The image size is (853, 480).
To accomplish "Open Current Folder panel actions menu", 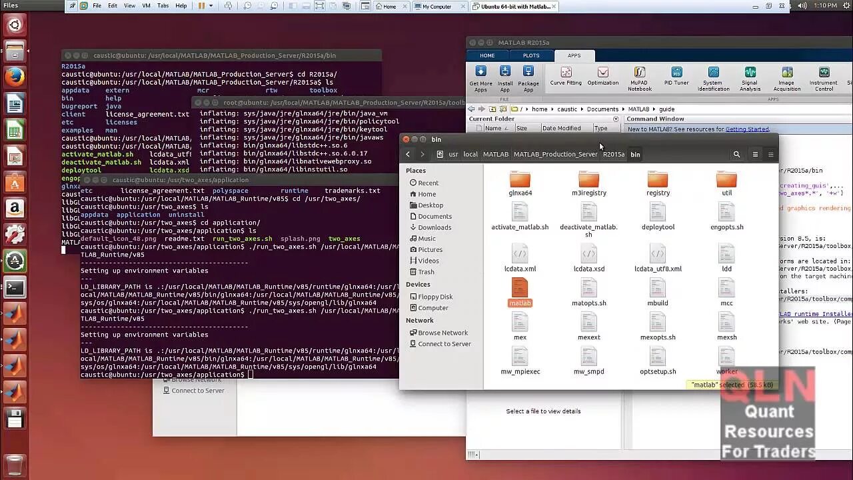I will (616, 119).
